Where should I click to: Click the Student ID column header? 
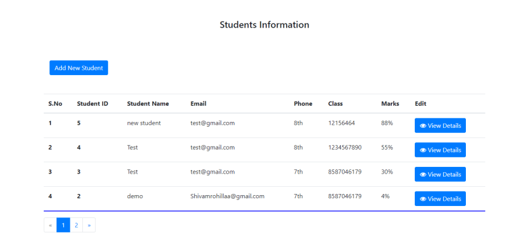click(x=93, y=104)
